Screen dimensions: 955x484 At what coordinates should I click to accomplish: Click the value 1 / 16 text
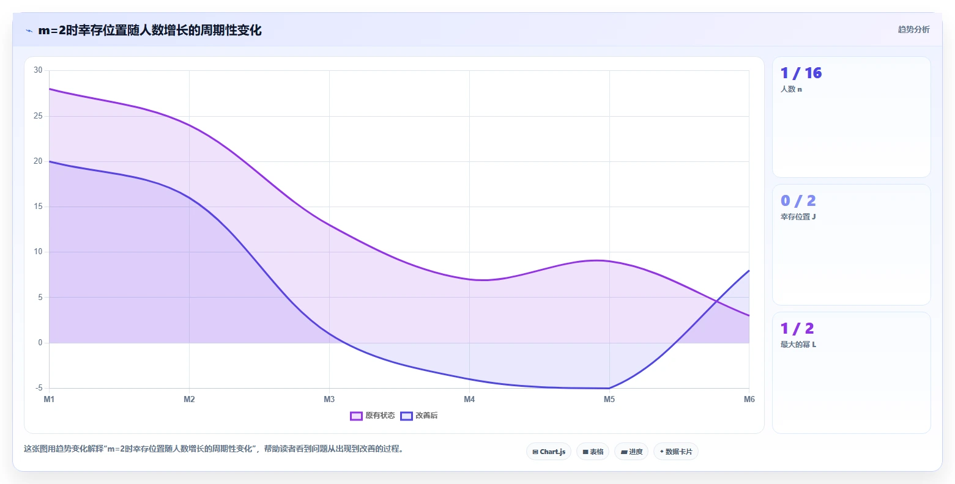[x=801, y=73]
